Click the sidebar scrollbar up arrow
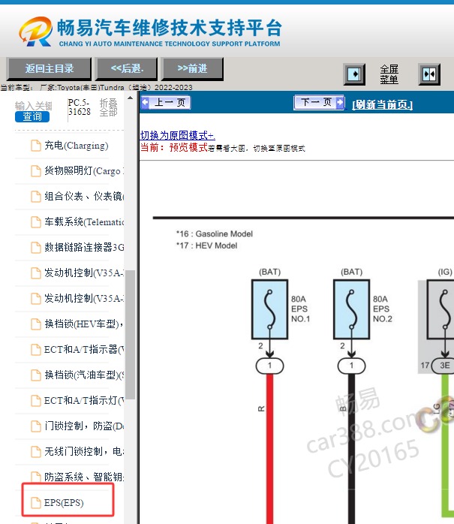This screenshot has height=524, width=454. 131,98
